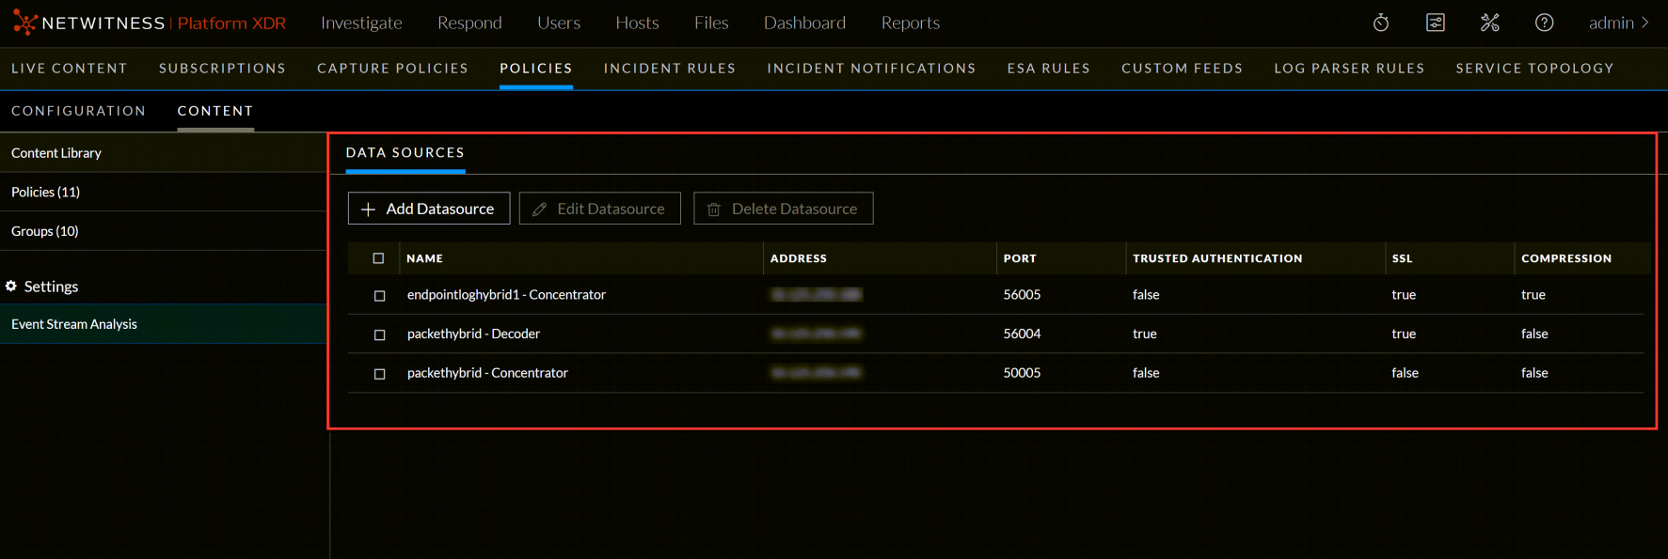Click port value 56004
The image size is (1668, 559).
1022,334
